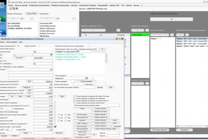
Task: Open the Devis du marché menu
Action: click(x=21, y=5)
